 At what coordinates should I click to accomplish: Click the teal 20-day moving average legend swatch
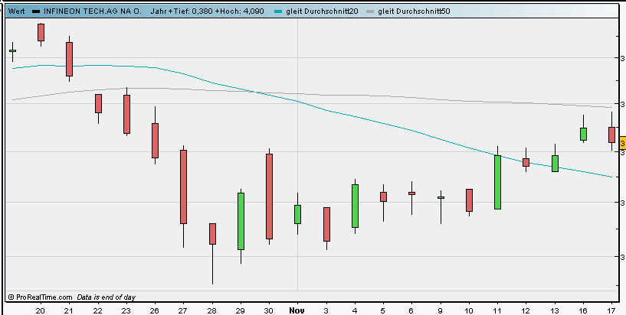coord(279,11)
